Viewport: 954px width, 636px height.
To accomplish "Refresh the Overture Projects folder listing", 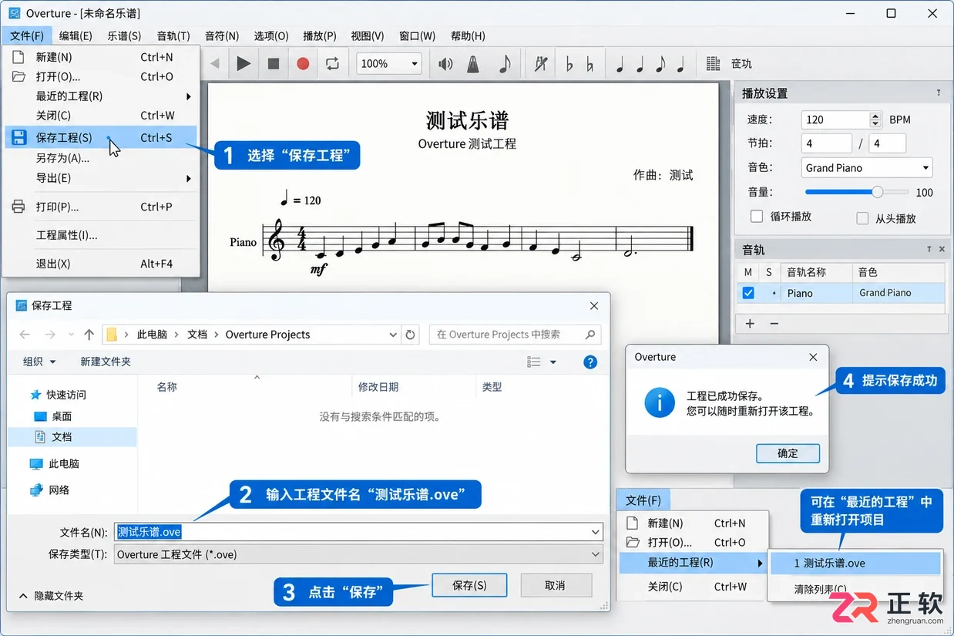I will (411, 335).
